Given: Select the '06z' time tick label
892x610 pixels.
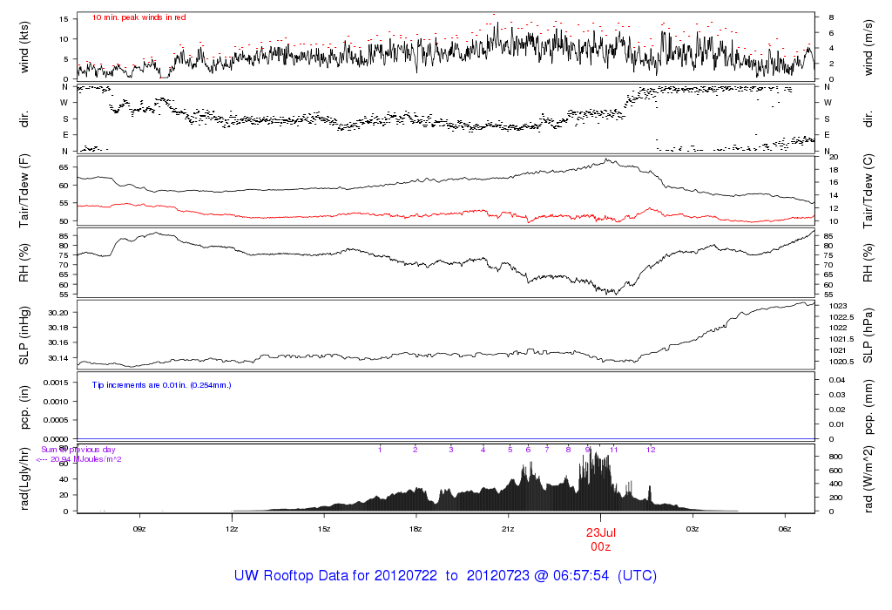Looking at the screenshot, I should click(785, 529).
